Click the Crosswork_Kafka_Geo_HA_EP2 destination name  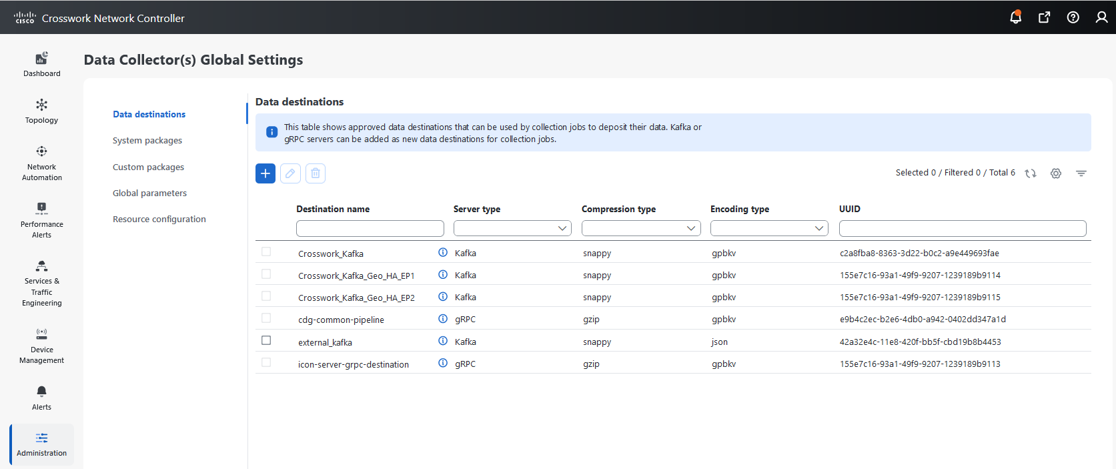(356, 298)
